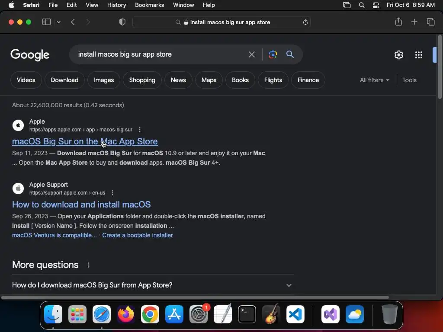Viewport: 443px width, 332px height.
Task: Open the Share menu in Safari toolbar
Action: pos(398,22)
